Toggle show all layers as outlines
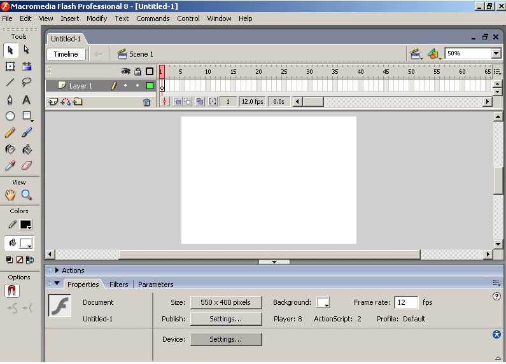 pyautogui.click(x=150, y=71)
